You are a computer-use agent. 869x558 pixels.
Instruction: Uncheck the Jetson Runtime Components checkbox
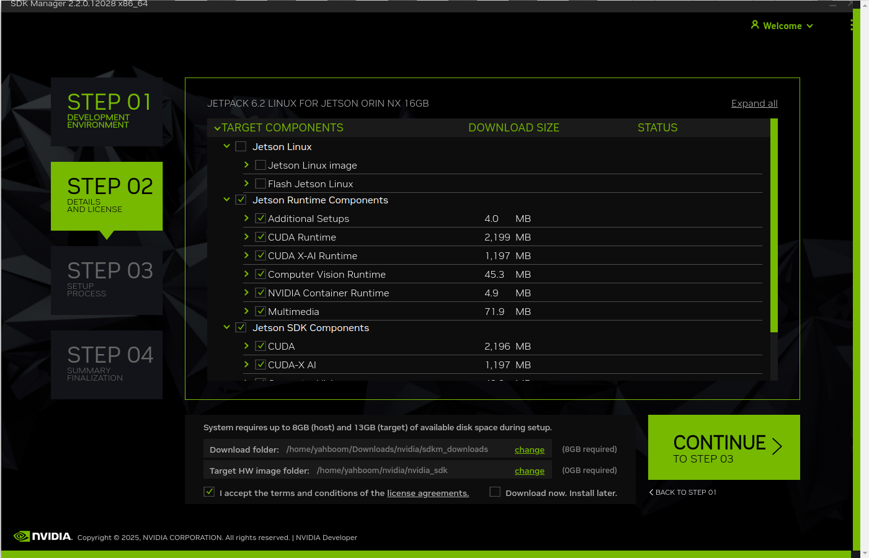[241, 200]
